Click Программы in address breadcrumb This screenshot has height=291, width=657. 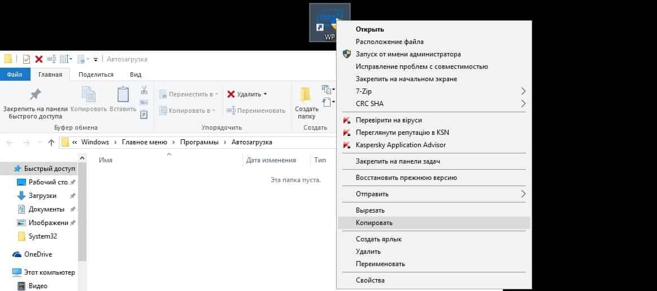point(199,142)
